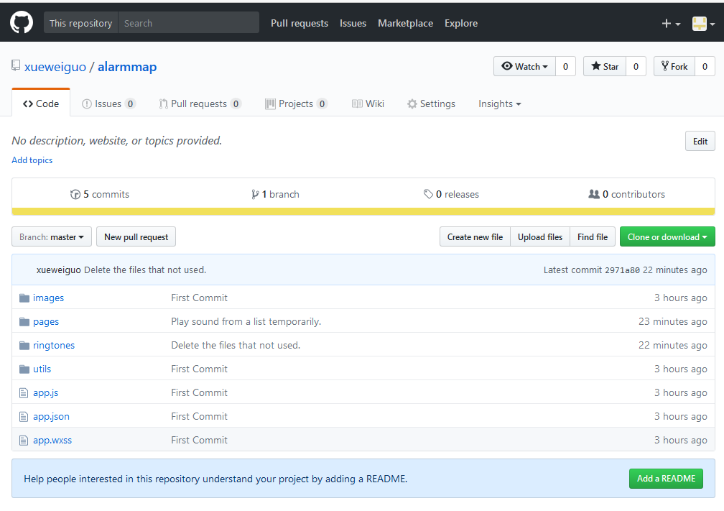Click the ringtones folder icon
Viewport: 724px width, 511px height.
coord(24,345)
